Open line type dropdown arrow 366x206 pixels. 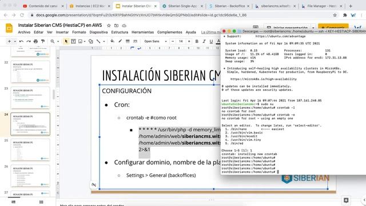[x=104, y=41]
